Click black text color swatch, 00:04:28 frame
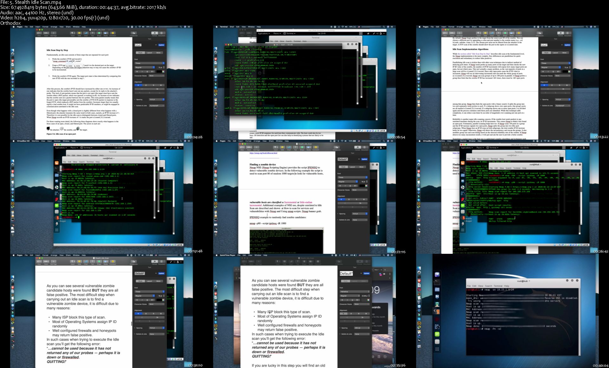Viewport: 609px width, 368px height. click(x=159, y=72)
